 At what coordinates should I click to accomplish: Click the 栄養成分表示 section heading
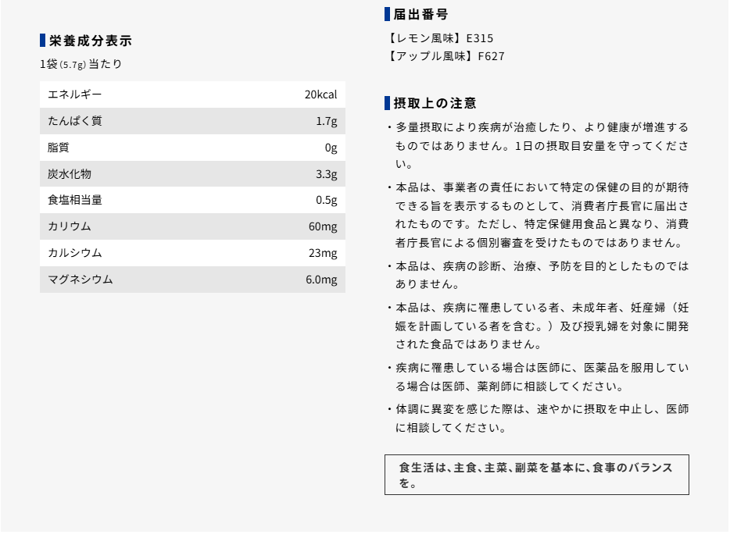(x=90, y=41)
